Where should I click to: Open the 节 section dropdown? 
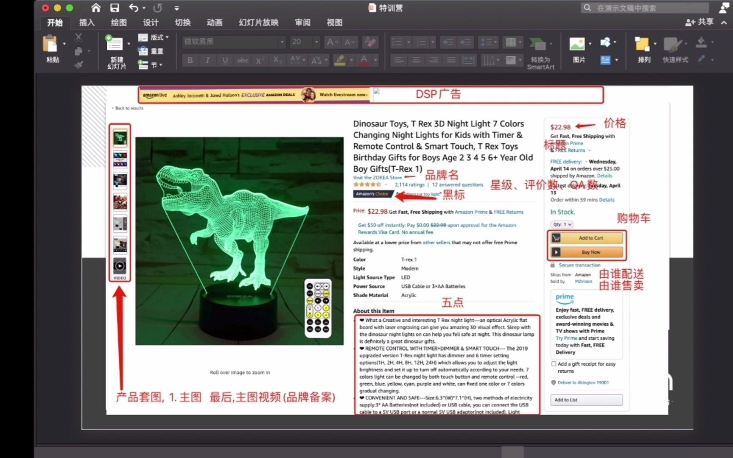[150, 65]
